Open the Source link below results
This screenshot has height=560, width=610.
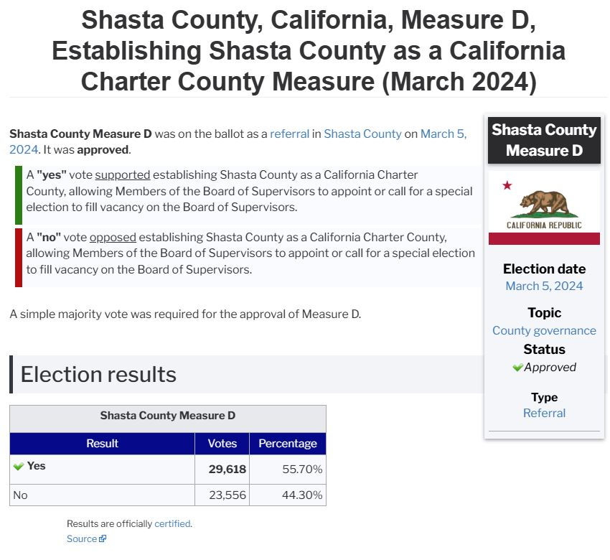click(x=82, y=539)
